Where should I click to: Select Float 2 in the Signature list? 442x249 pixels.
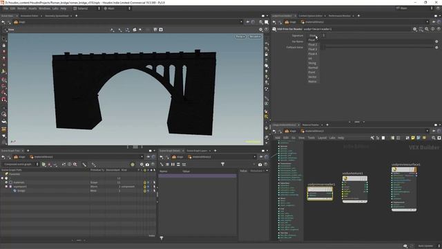coord(312,44)
